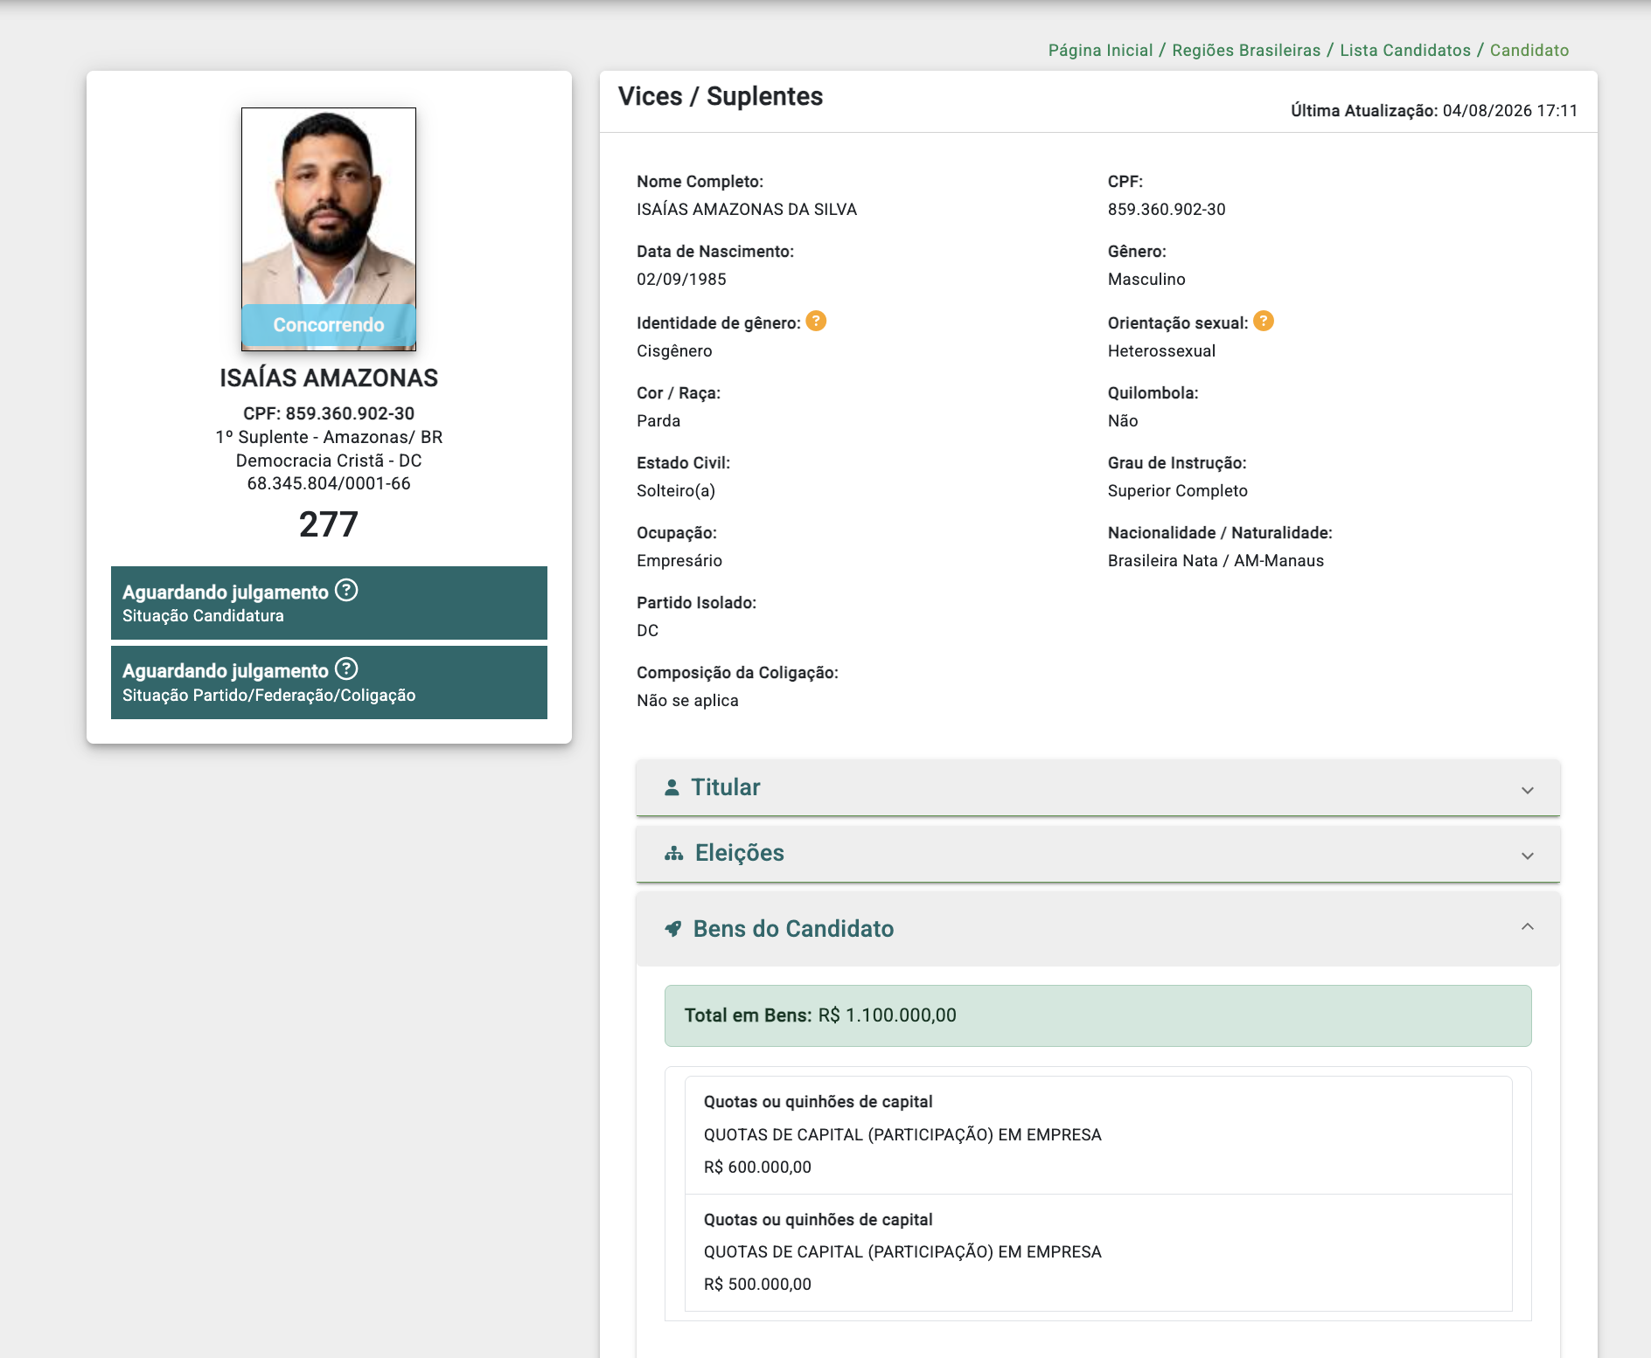Open the Página Inicial breadcrumb link

1100,50
